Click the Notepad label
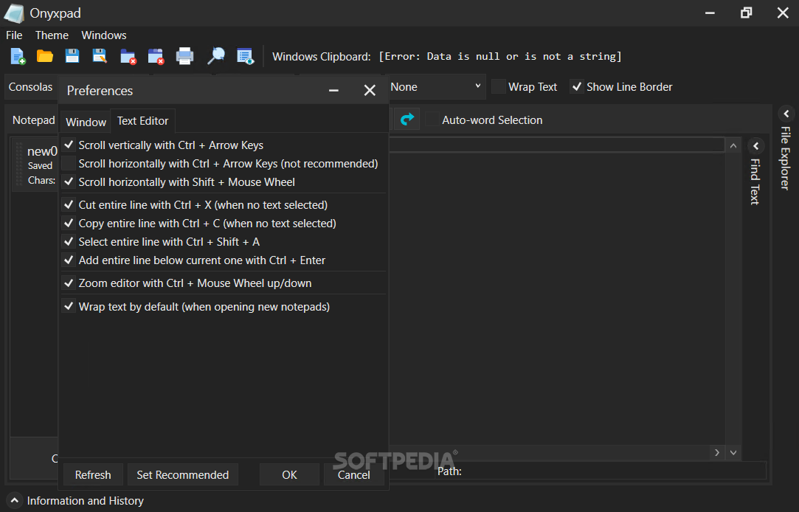This screenshot has width=799, height=512. (34, 120)
